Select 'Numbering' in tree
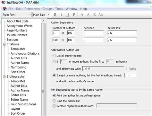This screenshot has height=116, width=152. pos(18,67)
